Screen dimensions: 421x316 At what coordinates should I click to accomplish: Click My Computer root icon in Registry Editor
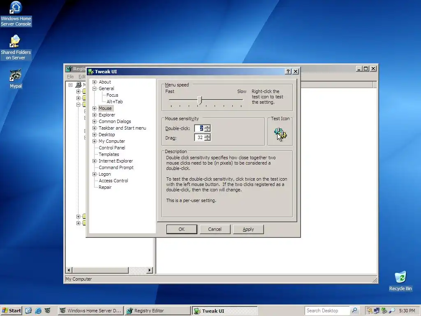79,85
